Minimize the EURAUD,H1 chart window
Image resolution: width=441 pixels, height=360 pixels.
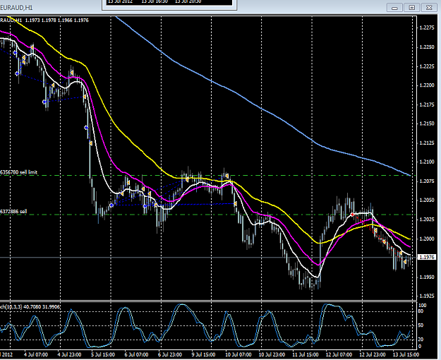coord(394,8)
